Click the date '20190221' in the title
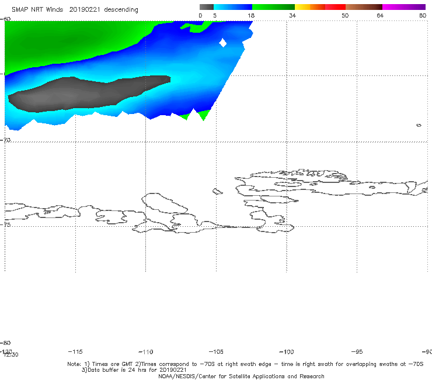The image size is (432, 380). (85, 9)
